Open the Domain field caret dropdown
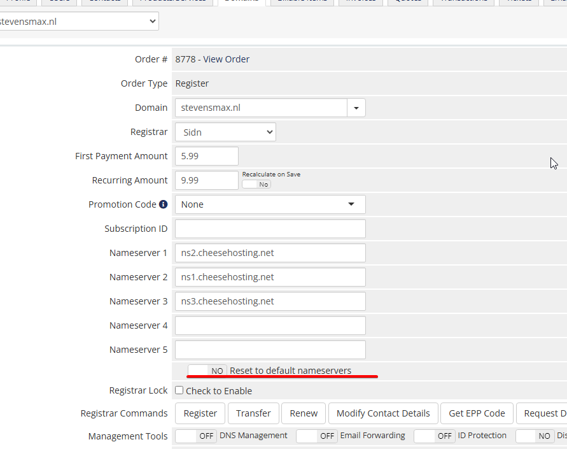The width and height of the screenshot is (567, 449). [356, 108]
